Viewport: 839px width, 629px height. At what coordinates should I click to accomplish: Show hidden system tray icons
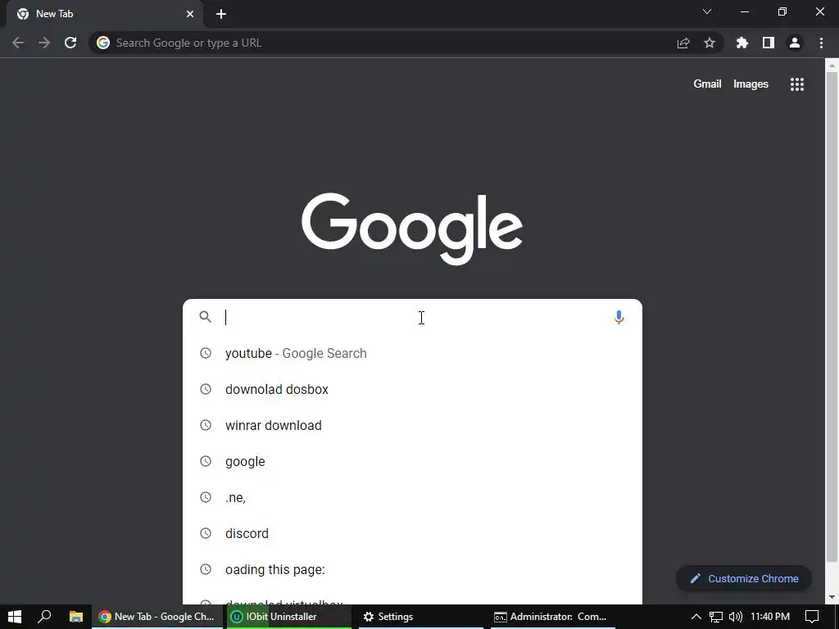point(696,617)
